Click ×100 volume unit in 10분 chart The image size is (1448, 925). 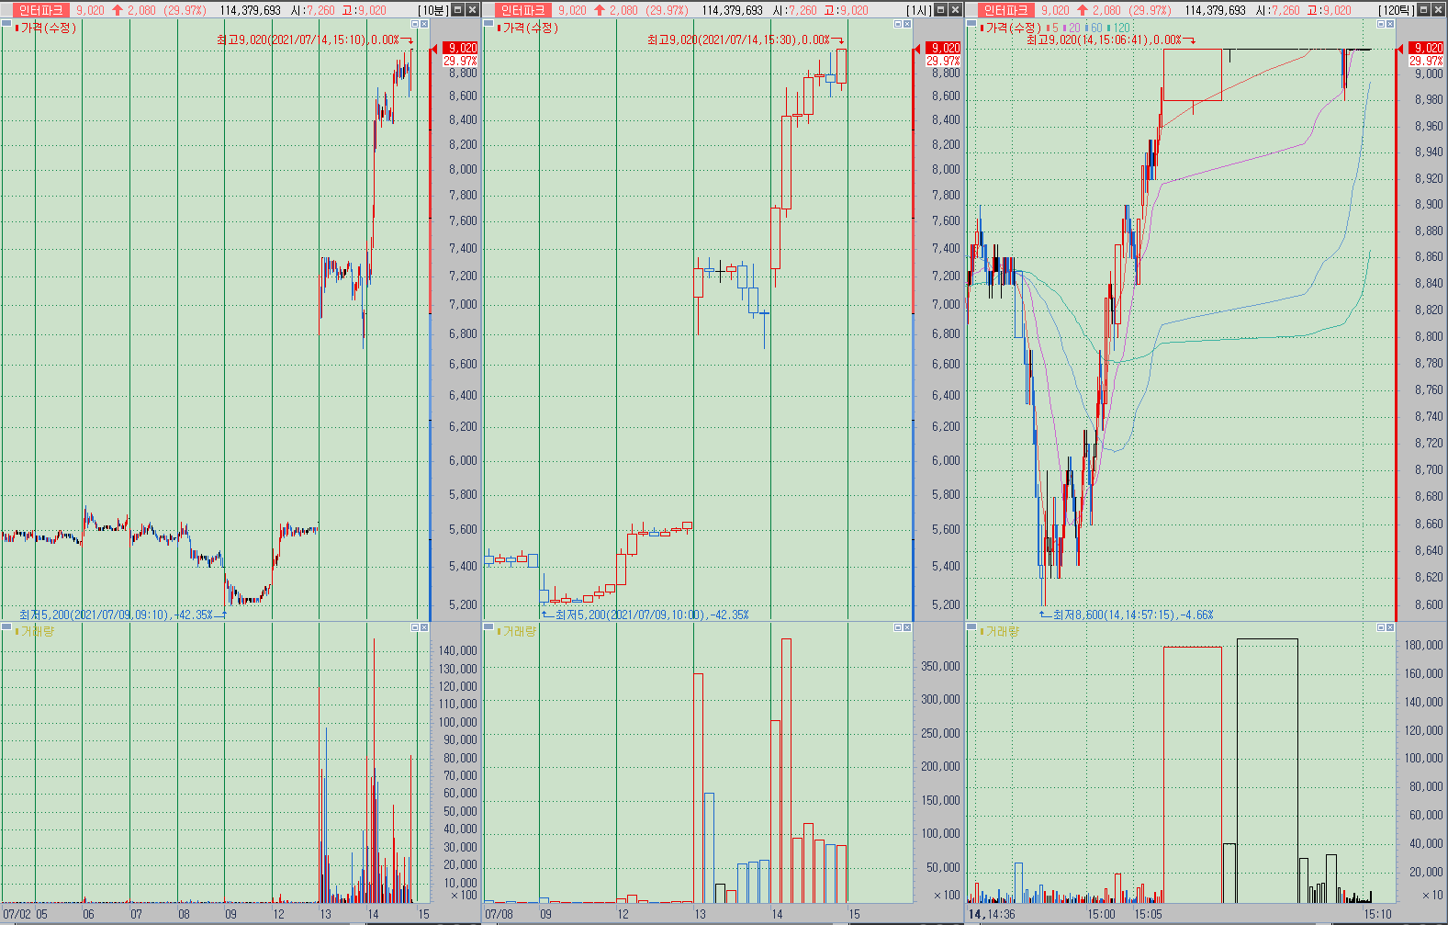[x=464, y=895]
